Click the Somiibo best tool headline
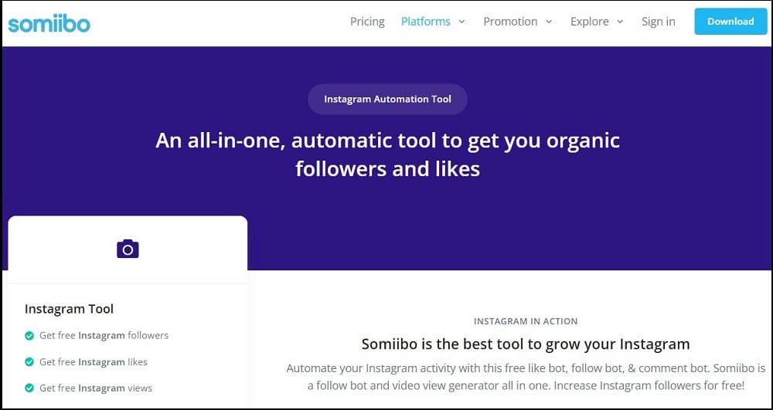The height and width of the screenshot is (410, 773). pyautogui.click(x=526, y=344)
